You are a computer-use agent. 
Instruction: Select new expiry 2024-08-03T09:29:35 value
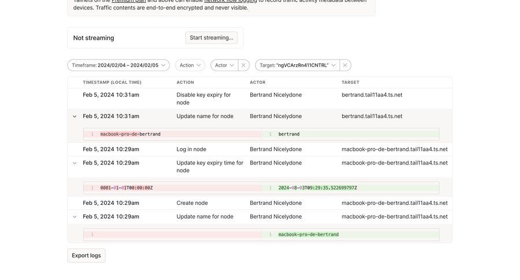point(318,188)
